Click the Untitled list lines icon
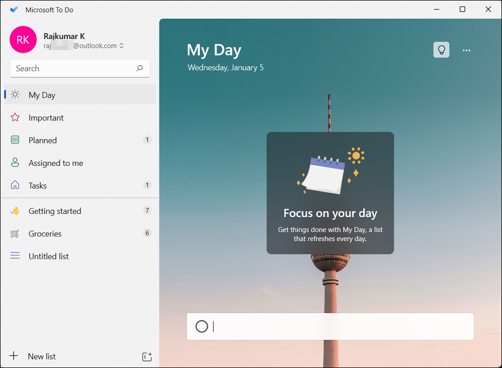This screenshot has width=502, height=368. (15, 255)
